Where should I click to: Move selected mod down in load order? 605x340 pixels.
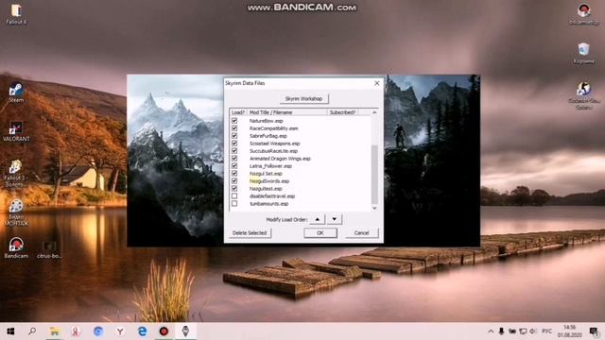[x=334, y=219]
